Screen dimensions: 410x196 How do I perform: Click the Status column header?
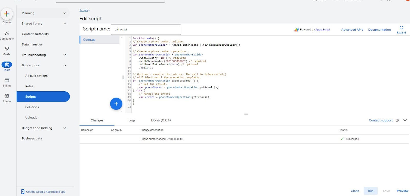[344, 130]
